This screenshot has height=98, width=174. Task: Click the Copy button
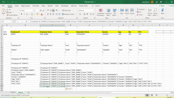(x=9, y=12)
